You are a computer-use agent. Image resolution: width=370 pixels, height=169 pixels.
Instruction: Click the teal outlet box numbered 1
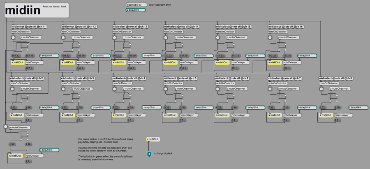click(x=149, y=154)
